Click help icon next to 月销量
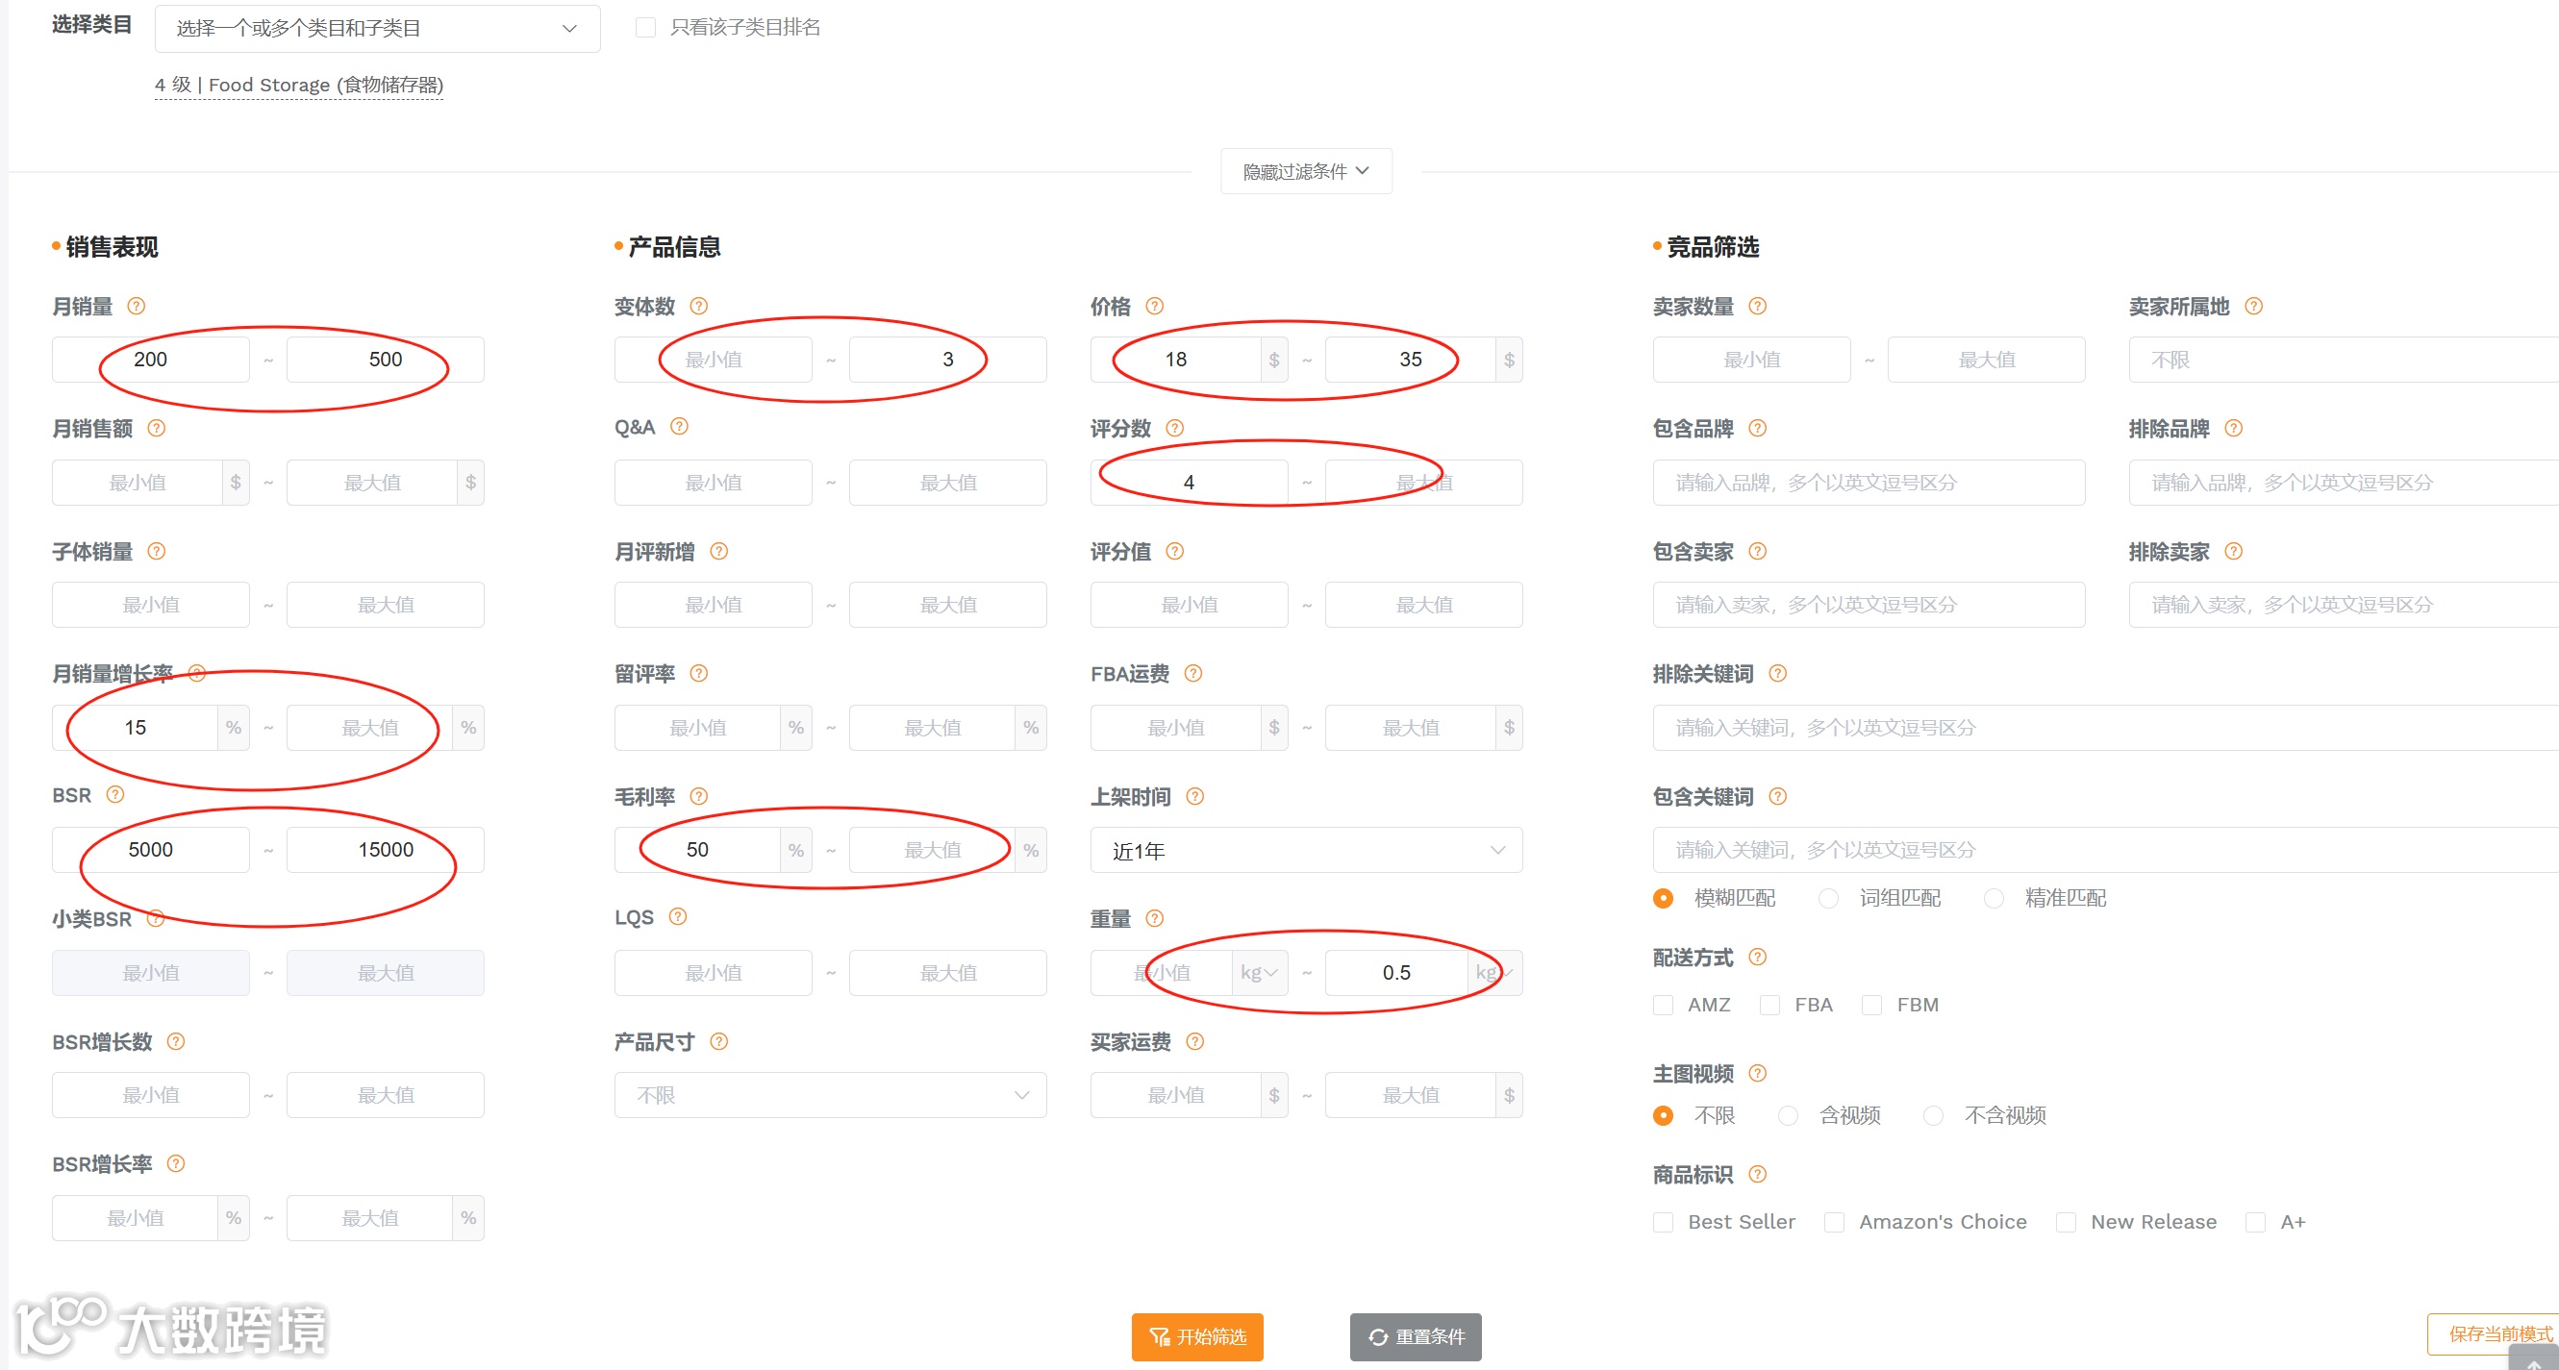The image size is (2559, 1370). (137, 306)
